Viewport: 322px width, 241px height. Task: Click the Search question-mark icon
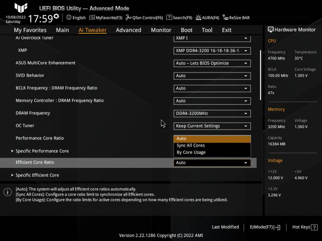pos(169,17)
